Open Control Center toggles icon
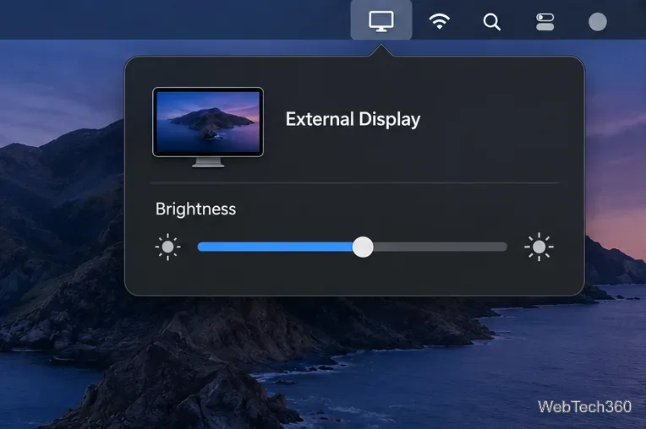This screenshot has height=429, width=646. pyautogui.click(x=545, y=22)
